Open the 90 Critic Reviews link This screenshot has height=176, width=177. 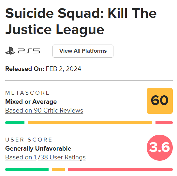click(x=44, y=110)
